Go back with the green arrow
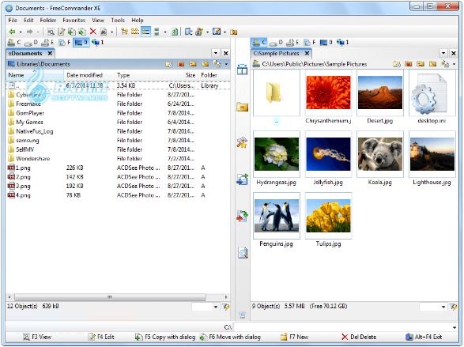Viewport: 464px width, 347px height. pyautogui.click(x=12, y=32)
